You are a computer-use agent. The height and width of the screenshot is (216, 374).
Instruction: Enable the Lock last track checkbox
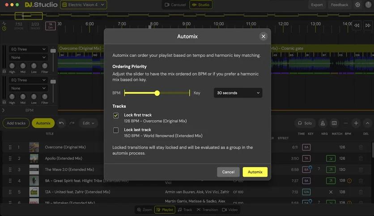pyautogui.click(x=116, y=130)
